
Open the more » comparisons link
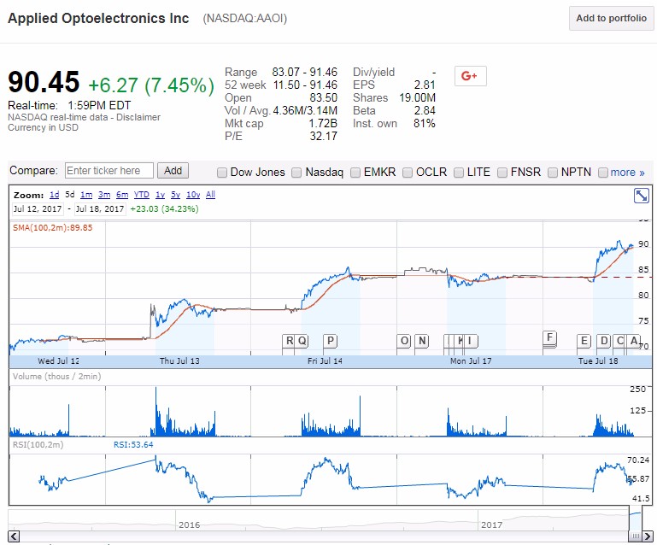pos(628,173)
